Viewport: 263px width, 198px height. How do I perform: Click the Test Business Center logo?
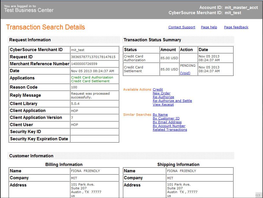click(29, 9)
